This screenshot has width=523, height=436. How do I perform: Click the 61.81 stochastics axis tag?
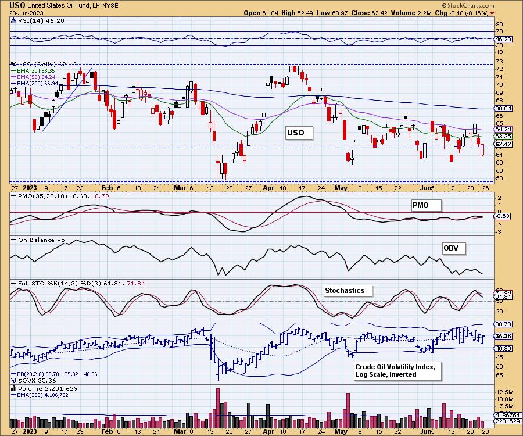503,297
